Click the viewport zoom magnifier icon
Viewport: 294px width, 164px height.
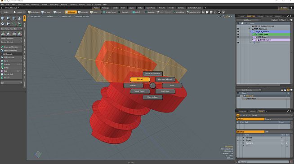tap(223, 17)
